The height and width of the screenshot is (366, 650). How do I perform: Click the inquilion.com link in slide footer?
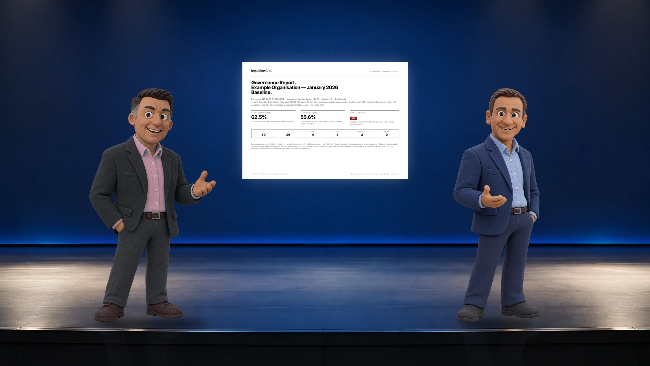tap(395, 174)
